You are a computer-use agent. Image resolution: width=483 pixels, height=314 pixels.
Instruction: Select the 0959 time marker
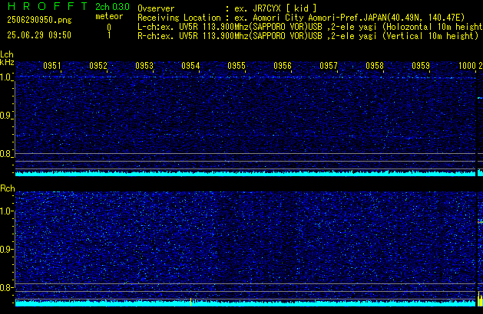click(421, 66)
